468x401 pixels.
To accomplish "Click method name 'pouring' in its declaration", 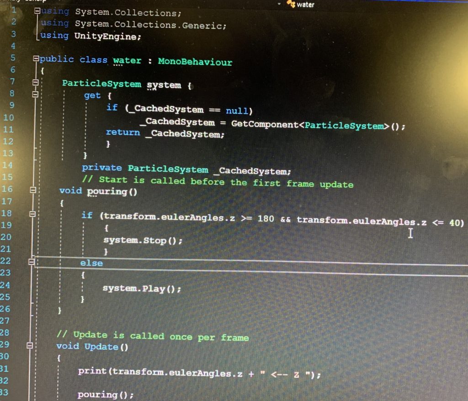I will tap(107, 191).
